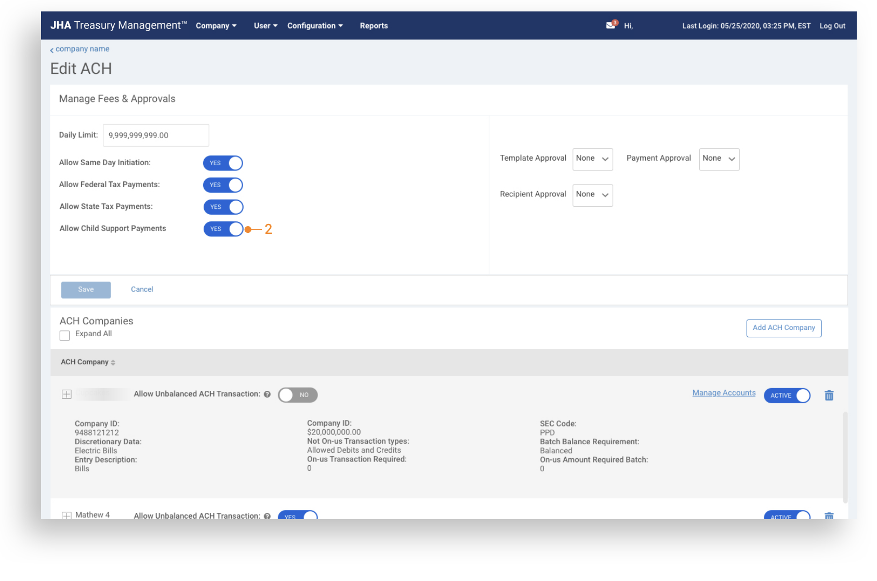The image size is (877, 581).
Task: Enable Allow Unbalanced ACH Transaction for first company
Action: (297, 395)
